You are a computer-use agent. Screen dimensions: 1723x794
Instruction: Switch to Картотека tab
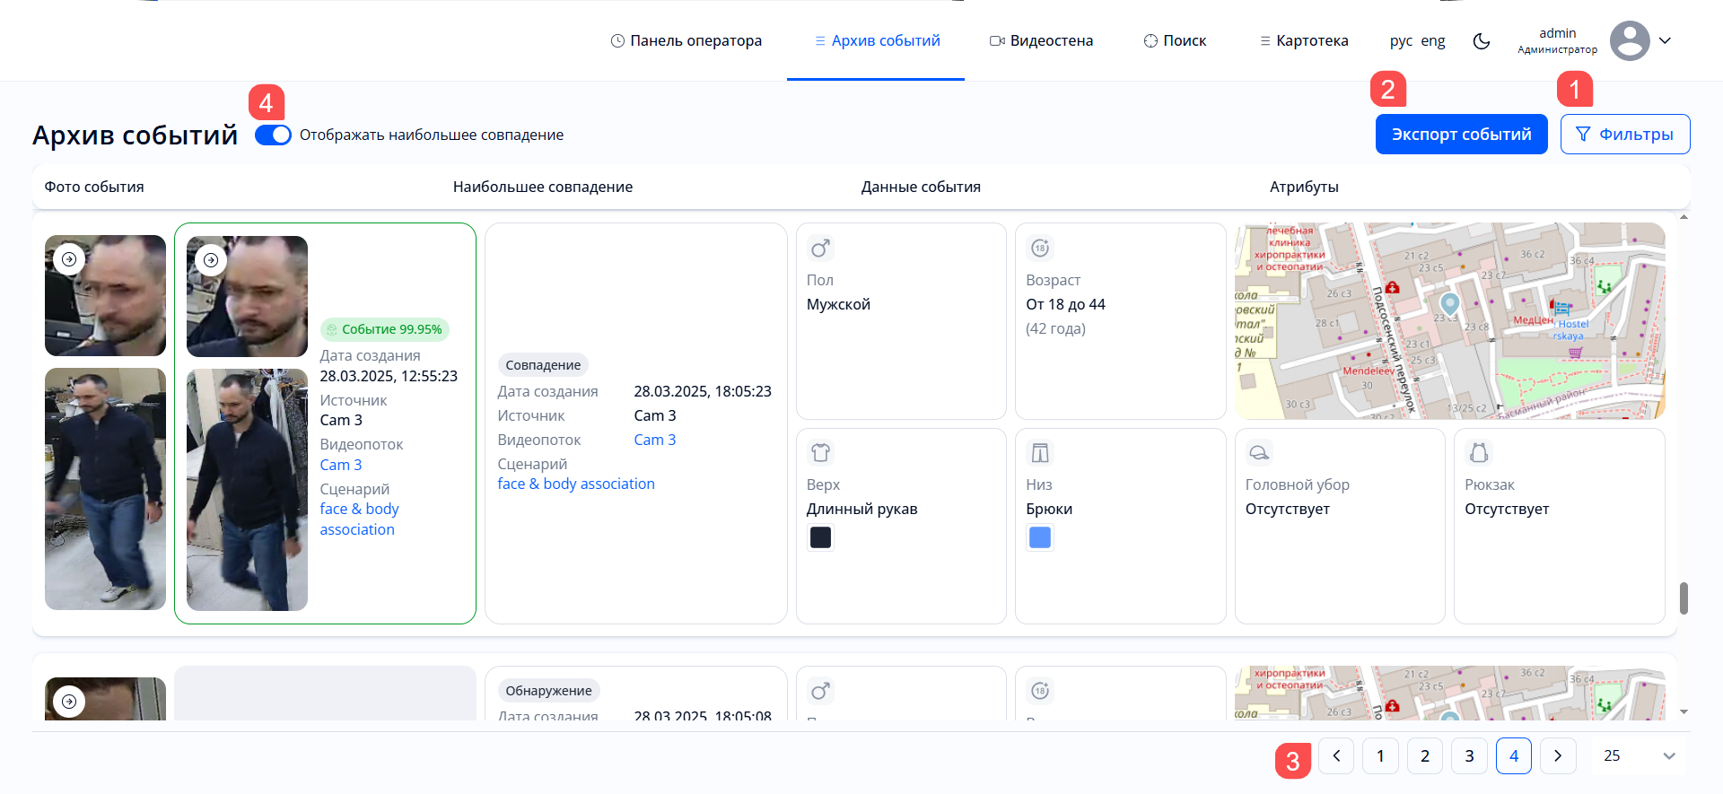tap(1304, 41)
